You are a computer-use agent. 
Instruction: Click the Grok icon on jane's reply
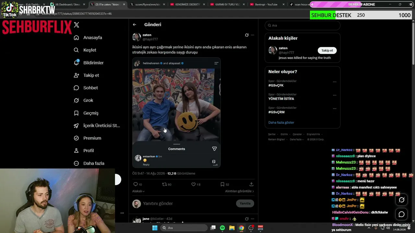pyautogui.click(x=247, y=219)
